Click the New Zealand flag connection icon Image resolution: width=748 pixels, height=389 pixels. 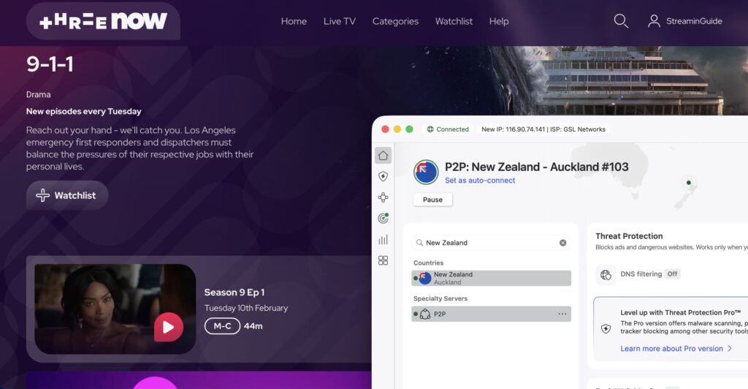(x=426, y=173)
